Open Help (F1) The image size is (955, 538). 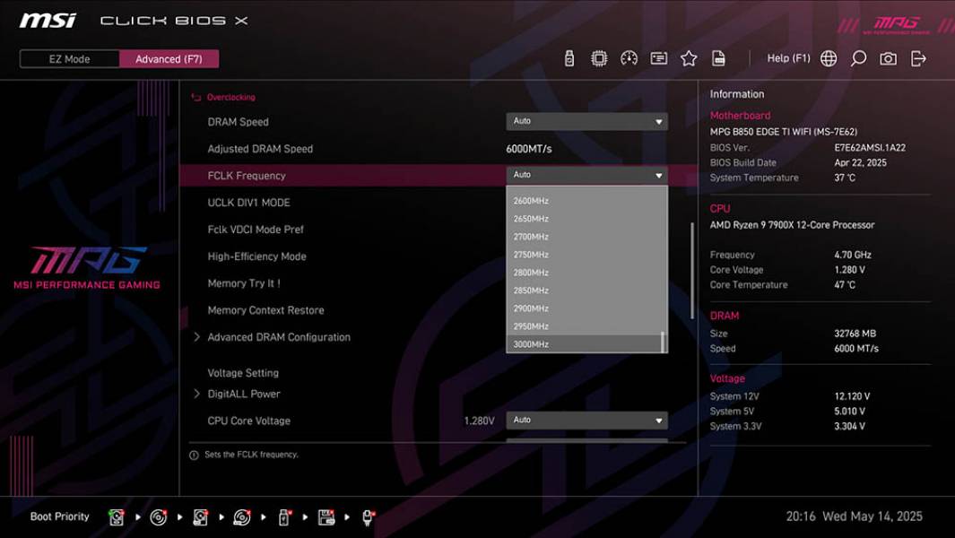788,58
